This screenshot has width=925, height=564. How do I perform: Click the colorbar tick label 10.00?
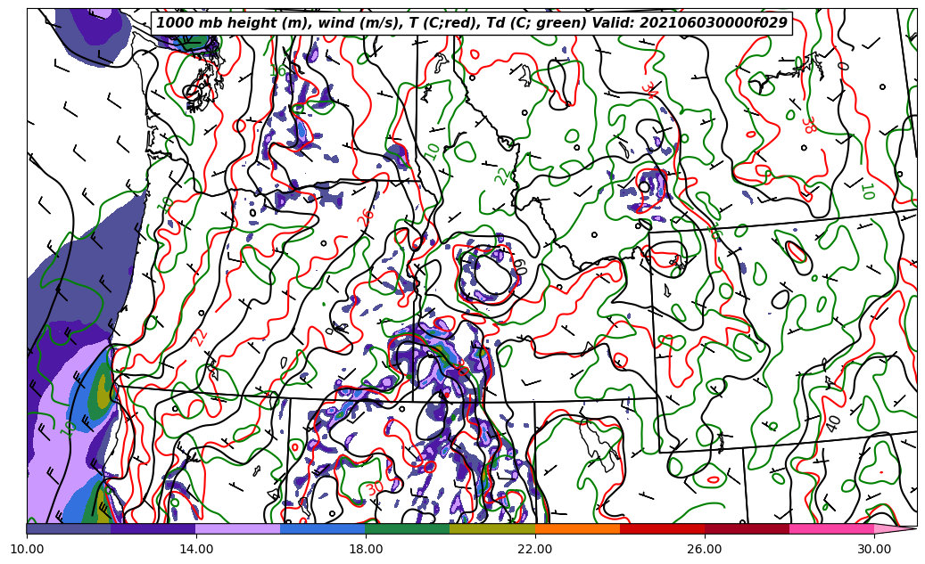(27, 549)
